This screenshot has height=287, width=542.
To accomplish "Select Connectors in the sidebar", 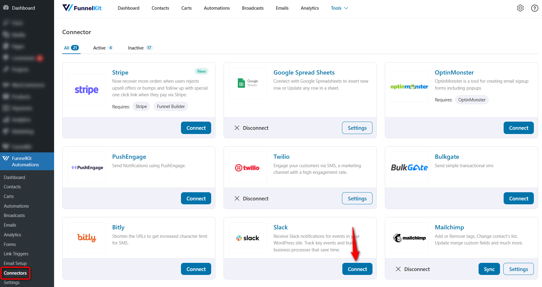I will [15, 273].
